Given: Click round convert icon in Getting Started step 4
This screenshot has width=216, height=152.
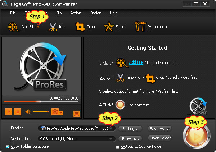Looking at the screenshot, I should [120, 105].
